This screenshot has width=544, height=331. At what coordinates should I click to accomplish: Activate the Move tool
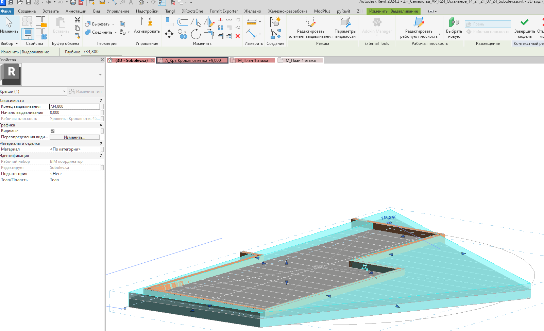169,34
